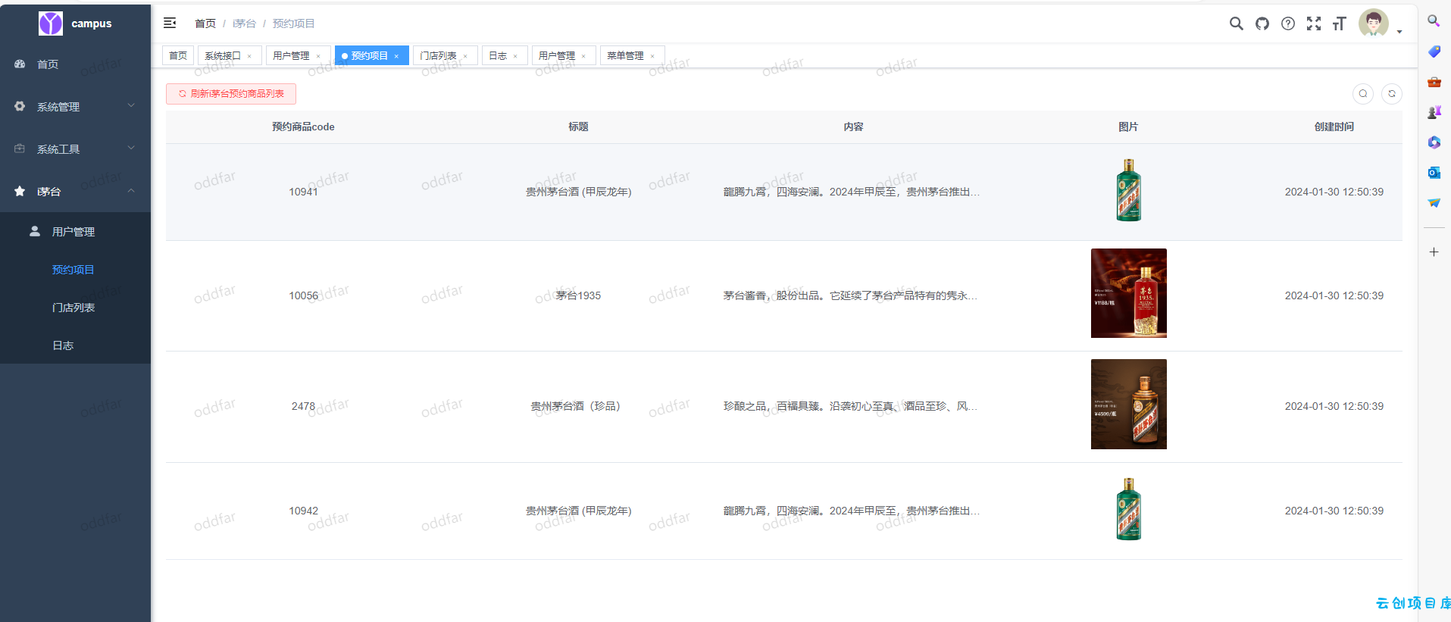
Task: Open bottle thumbnail for code 10942
Action: coord(1128,509)
